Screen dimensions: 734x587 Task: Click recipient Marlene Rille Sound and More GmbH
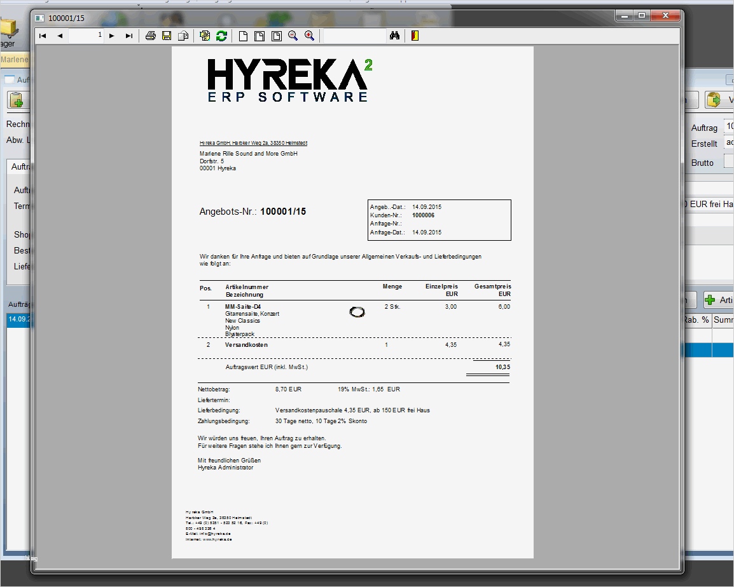[x=249, y=153]
